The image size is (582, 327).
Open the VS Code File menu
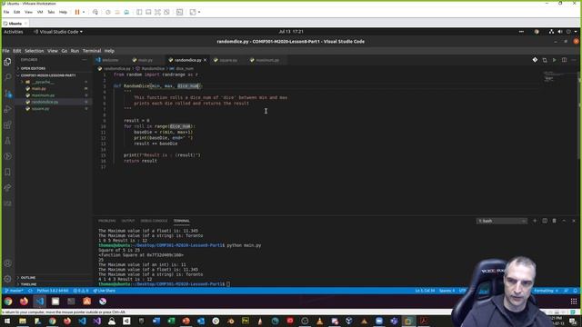5,51
